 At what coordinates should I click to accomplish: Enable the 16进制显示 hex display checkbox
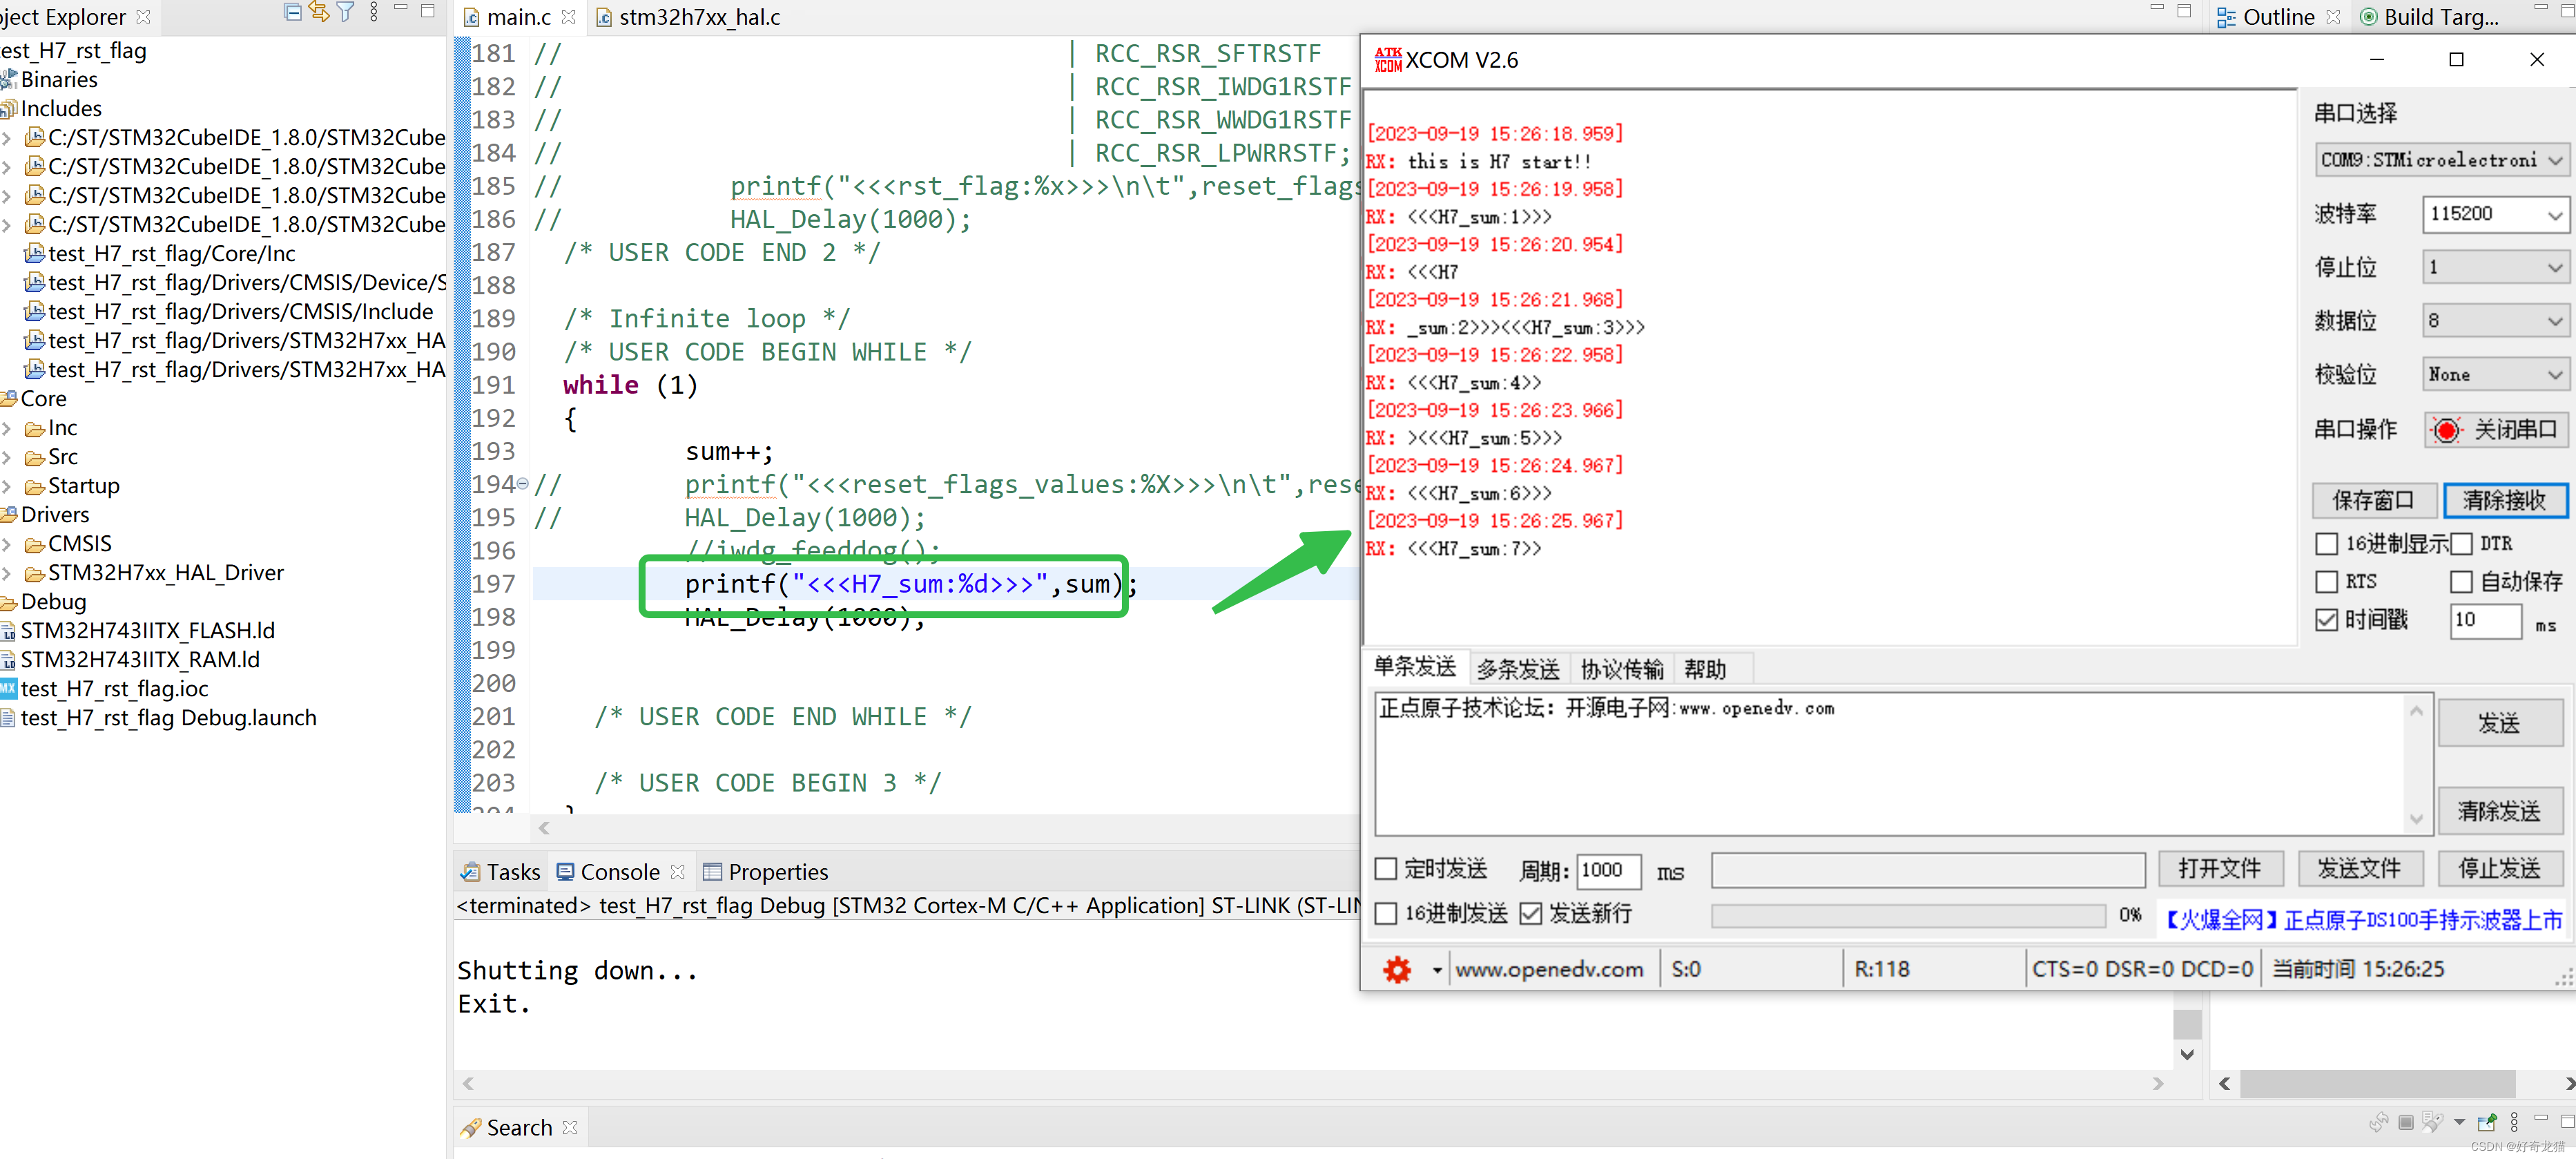(2327, 544)
